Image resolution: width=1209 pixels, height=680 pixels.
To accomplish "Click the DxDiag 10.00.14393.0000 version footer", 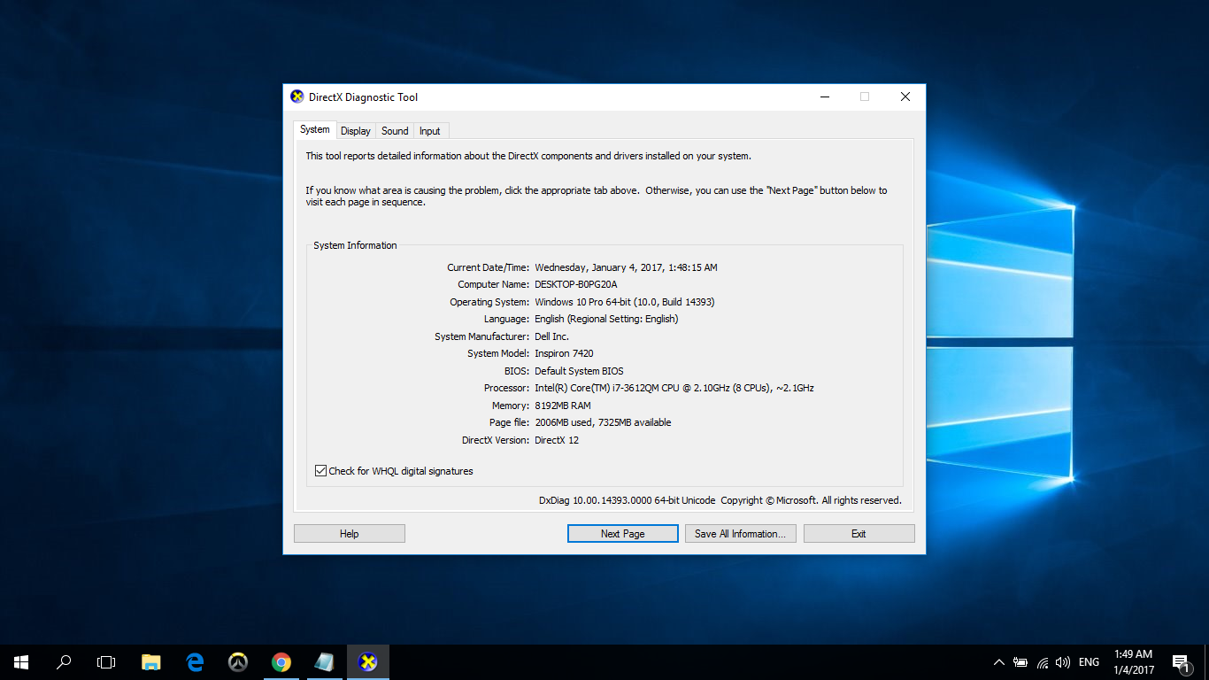I will pos(627,500).
